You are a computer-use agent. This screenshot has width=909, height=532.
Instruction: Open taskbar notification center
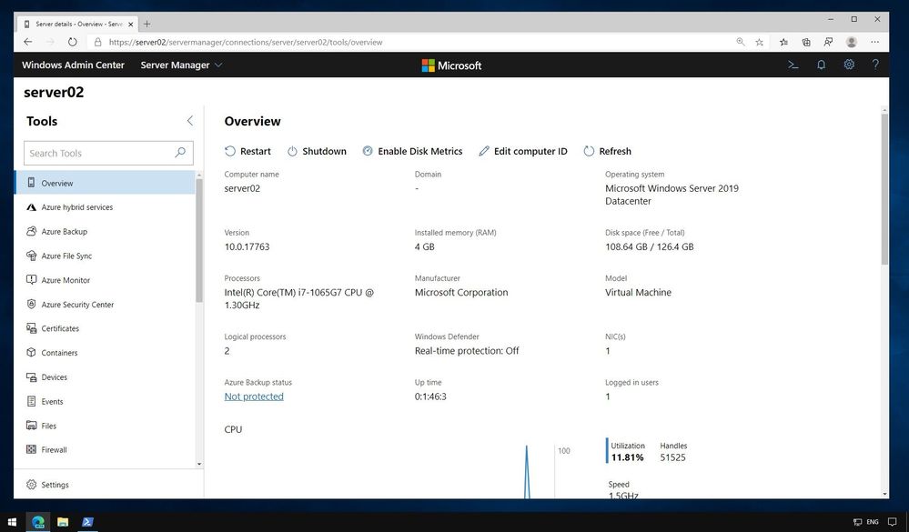[x=893, y=522]
